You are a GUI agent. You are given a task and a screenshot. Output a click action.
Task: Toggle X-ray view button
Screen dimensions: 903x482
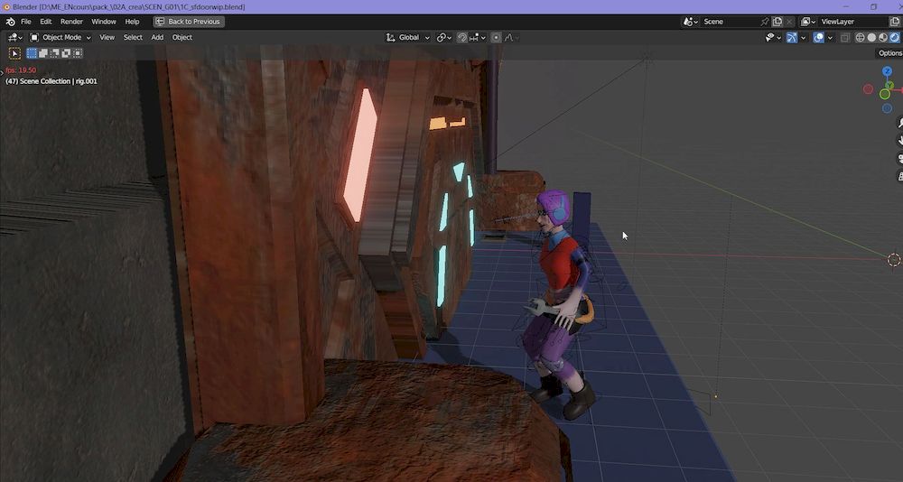pyautogui.click(x=845, y=38)
